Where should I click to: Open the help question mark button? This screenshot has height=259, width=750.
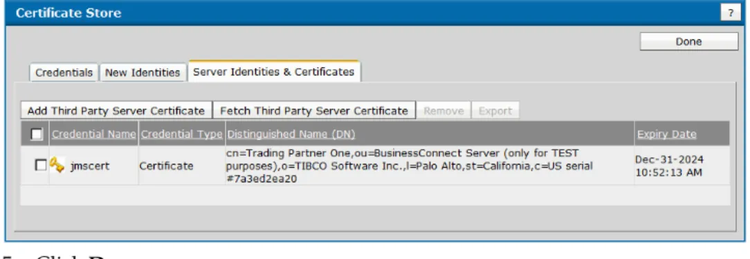tap(731, 13)
